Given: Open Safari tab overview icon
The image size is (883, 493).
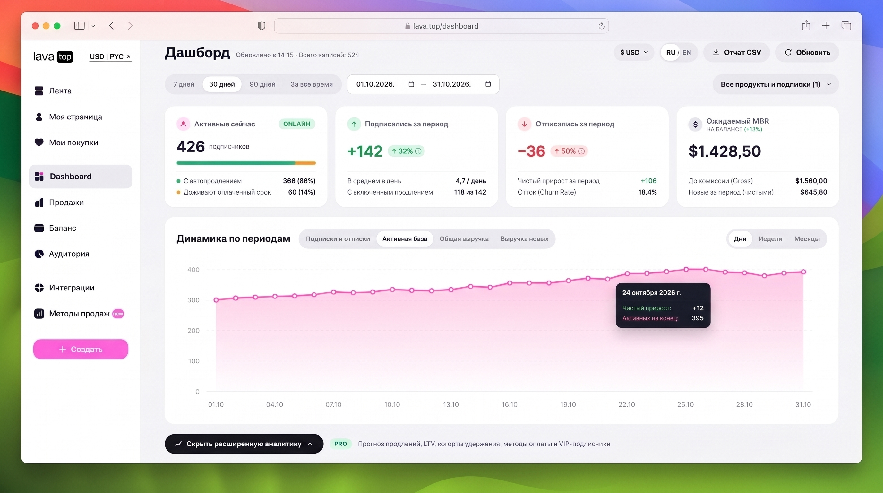Looking at the screenshot, I should click(x=846, y=26).
